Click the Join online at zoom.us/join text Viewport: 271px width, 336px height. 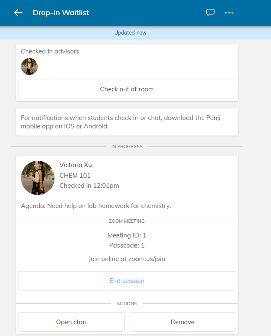coord(127,259)
